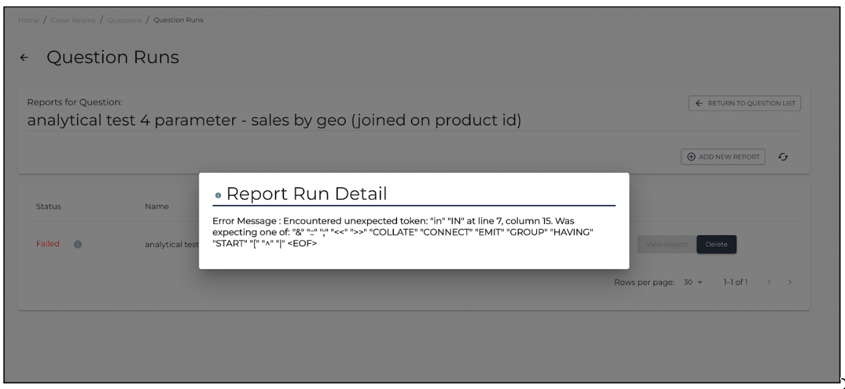Click the info icon next to Failed status
This screenshot has width=845, height=389.
(x=78, y=244)
